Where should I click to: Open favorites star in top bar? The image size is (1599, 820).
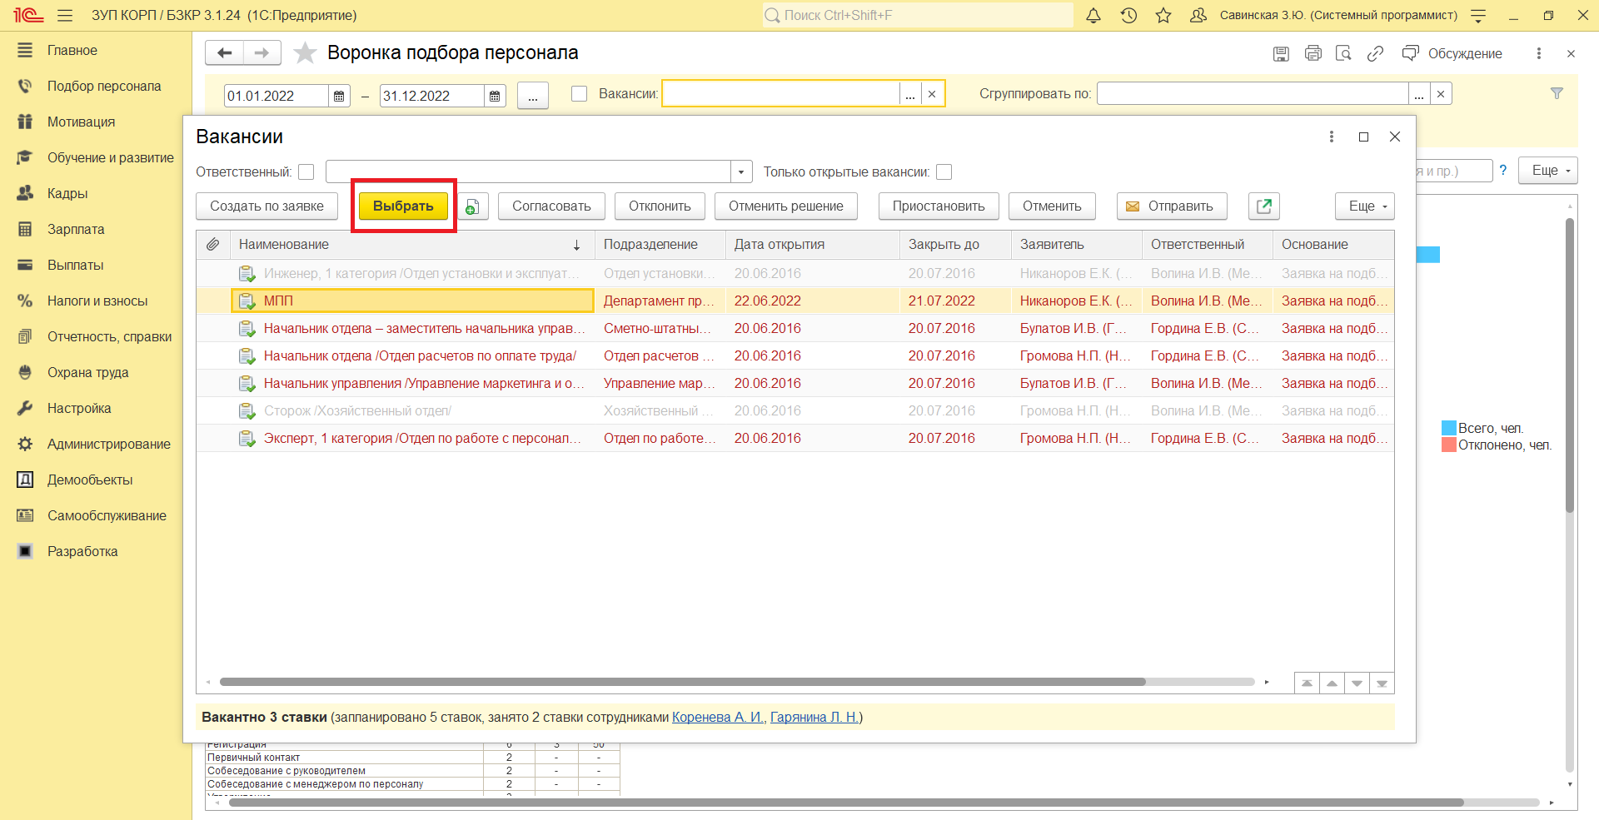coord(1163,16)
